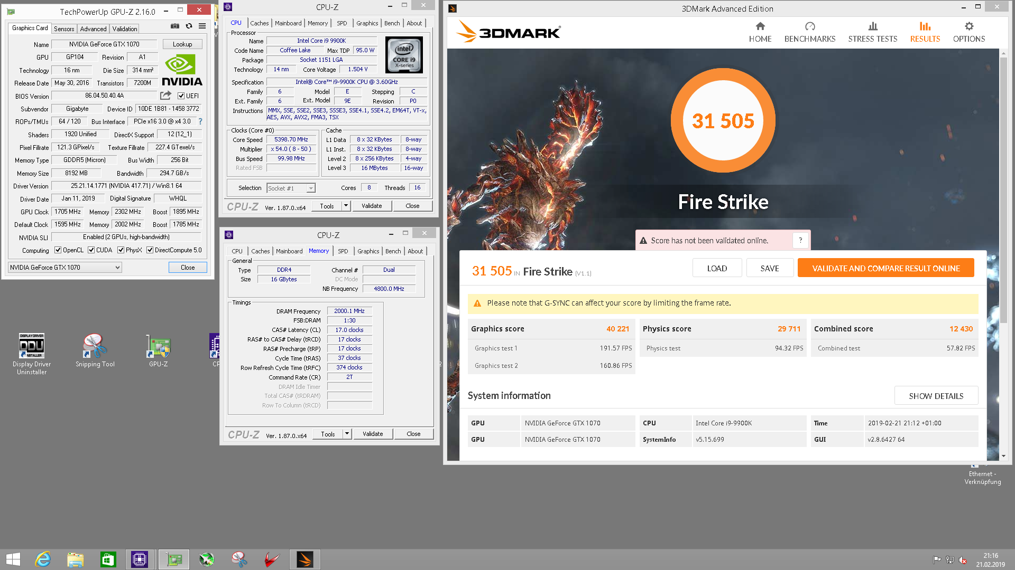Click the Intel Core i9 logo in CPU-Z
The width and height of the screenshot is (1015, 570).
[404, 55]
